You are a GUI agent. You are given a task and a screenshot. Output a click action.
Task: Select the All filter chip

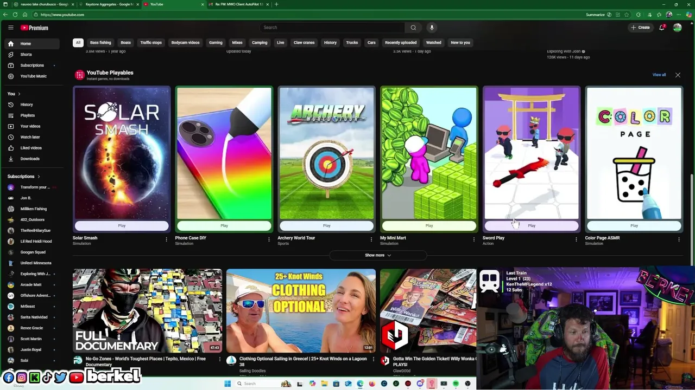[x=78, y=43]
